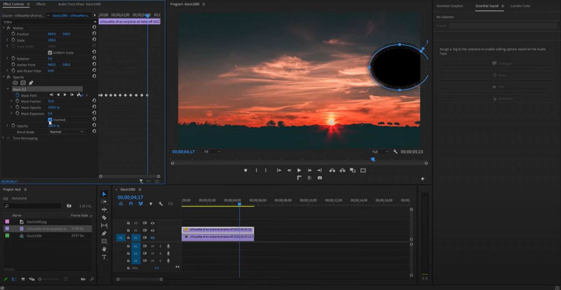The height and width of the screenshot is (290, 561).
Task: Open timeline display settings wrench
Action: click(x=160, y=204)
